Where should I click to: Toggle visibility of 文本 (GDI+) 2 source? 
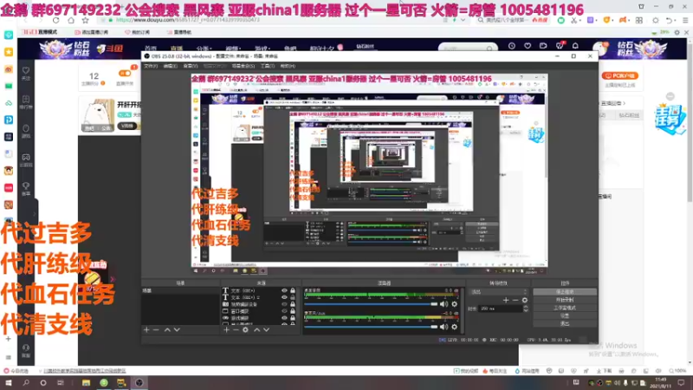click(284, 297)
